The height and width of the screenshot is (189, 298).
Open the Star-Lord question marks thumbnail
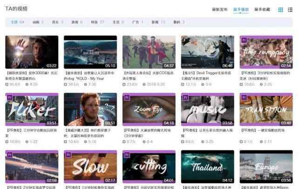pyautogui.click(x=90, y=110)
